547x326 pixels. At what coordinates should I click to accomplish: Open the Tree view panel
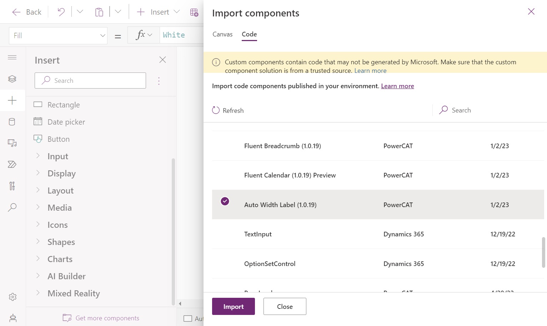click(12, 79)
